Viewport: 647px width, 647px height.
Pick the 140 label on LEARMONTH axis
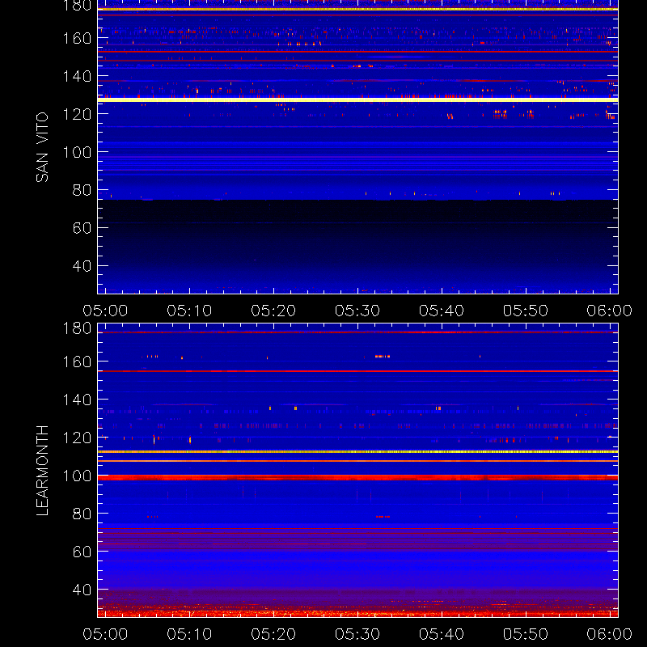(x=77, y=400)
